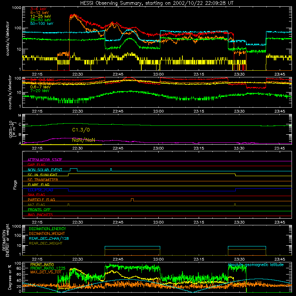Select the SC_IN_SUNLIGHT flag label
This screenshot has height=296, width=296.
(43, 175)
